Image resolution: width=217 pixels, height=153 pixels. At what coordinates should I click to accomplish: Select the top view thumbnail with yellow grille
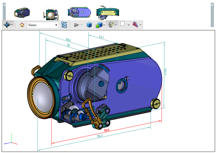108,12
